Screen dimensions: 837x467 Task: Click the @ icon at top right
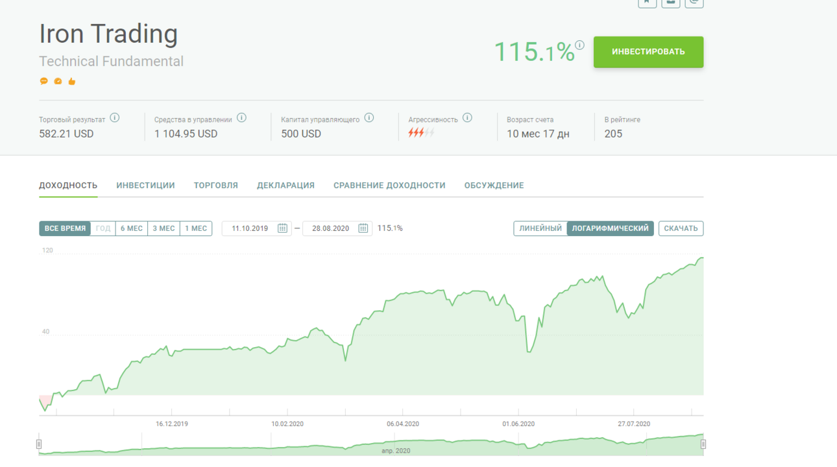694,2
